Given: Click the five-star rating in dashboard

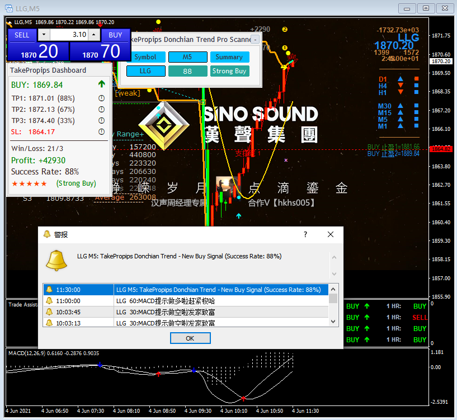Looking at the screenshot, I should click(x=29, y=183).
